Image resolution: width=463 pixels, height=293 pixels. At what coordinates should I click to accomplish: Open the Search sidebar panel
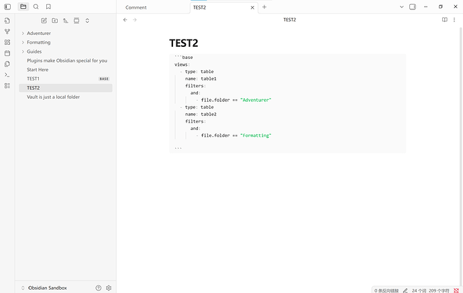(36, 7)
